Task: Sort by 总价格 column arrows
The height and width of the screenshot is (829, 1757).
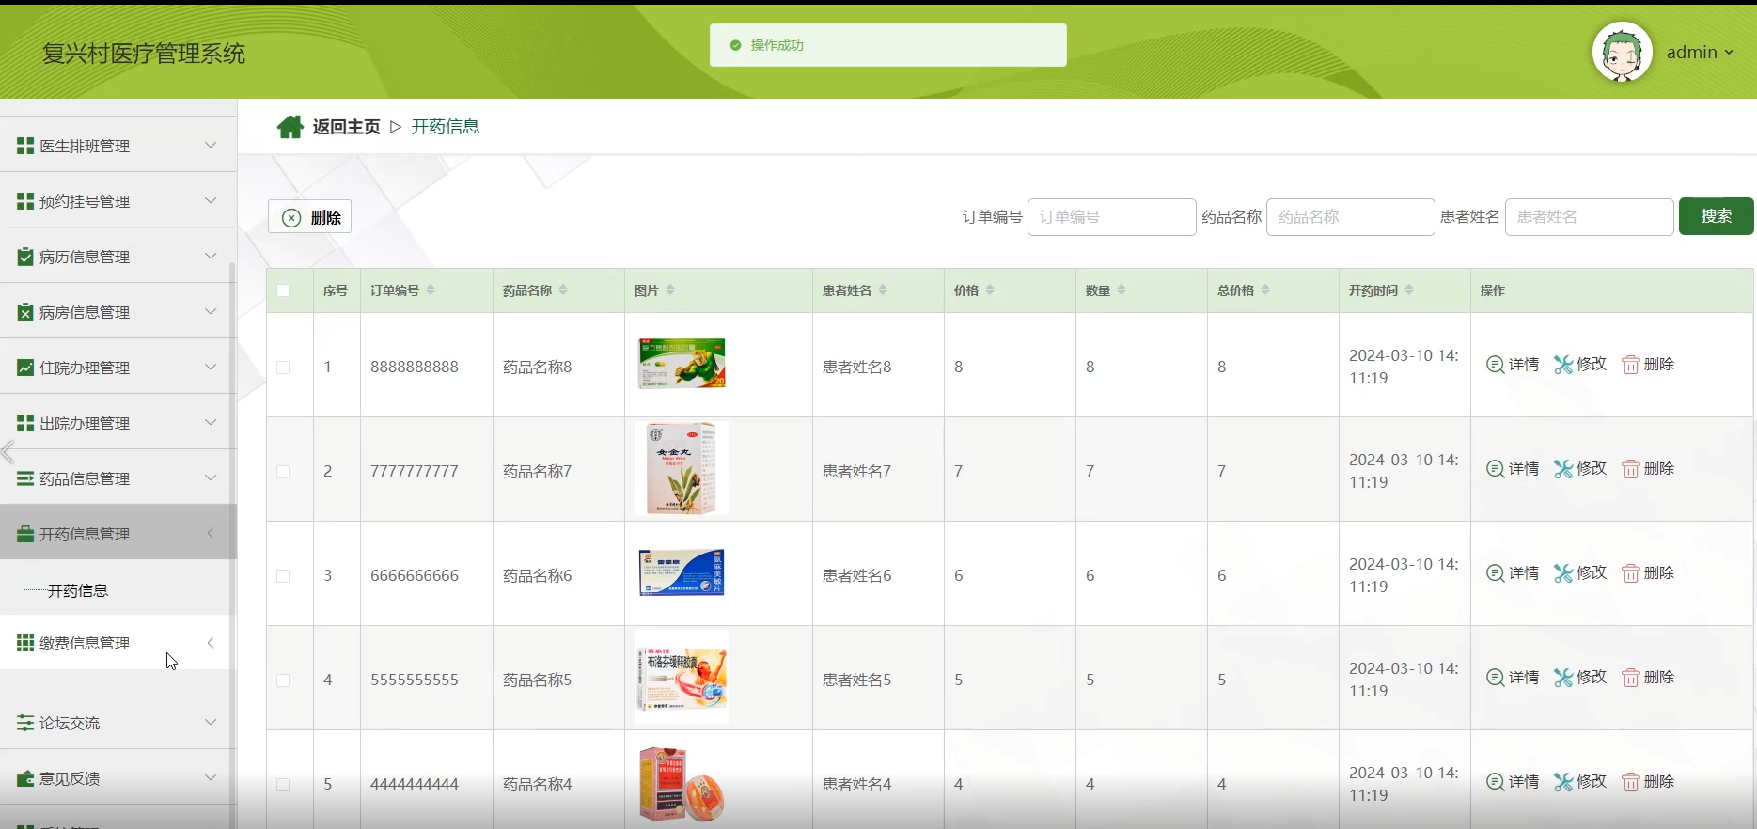Action: click(1265, 290)
